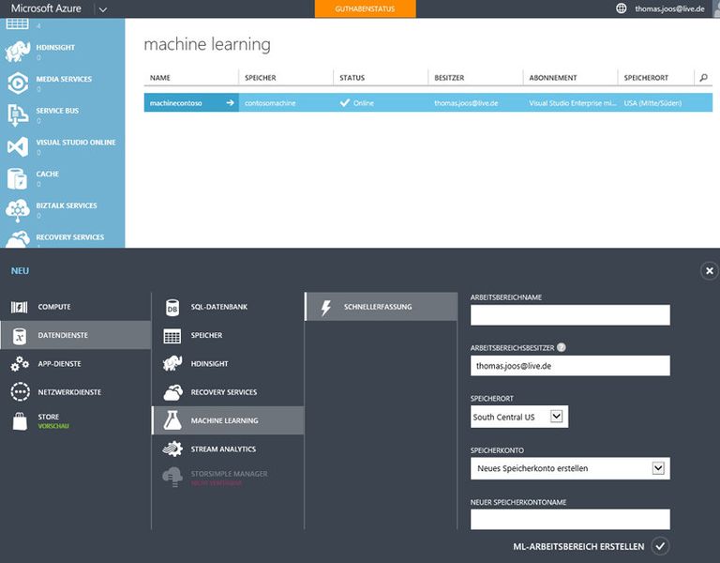Open the HDInsight elephant icon in sidebar
720x563 pixels.
pyautogui.click(x=18, y=52)
